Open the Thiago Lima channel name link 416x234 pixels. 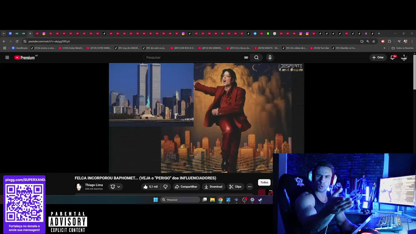94,185
